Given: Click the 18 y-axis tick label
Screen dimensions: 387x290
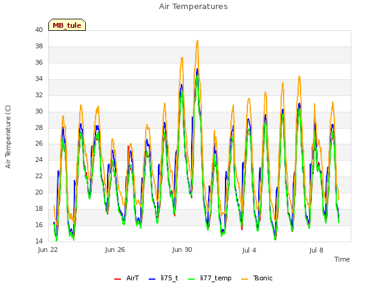Looking at the screenshot, I should point(39,208).
